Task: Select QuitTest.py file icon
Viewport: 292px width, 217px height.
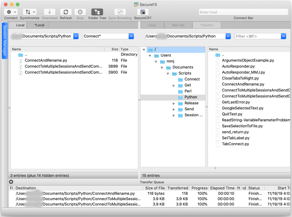Action: (217, 114)
